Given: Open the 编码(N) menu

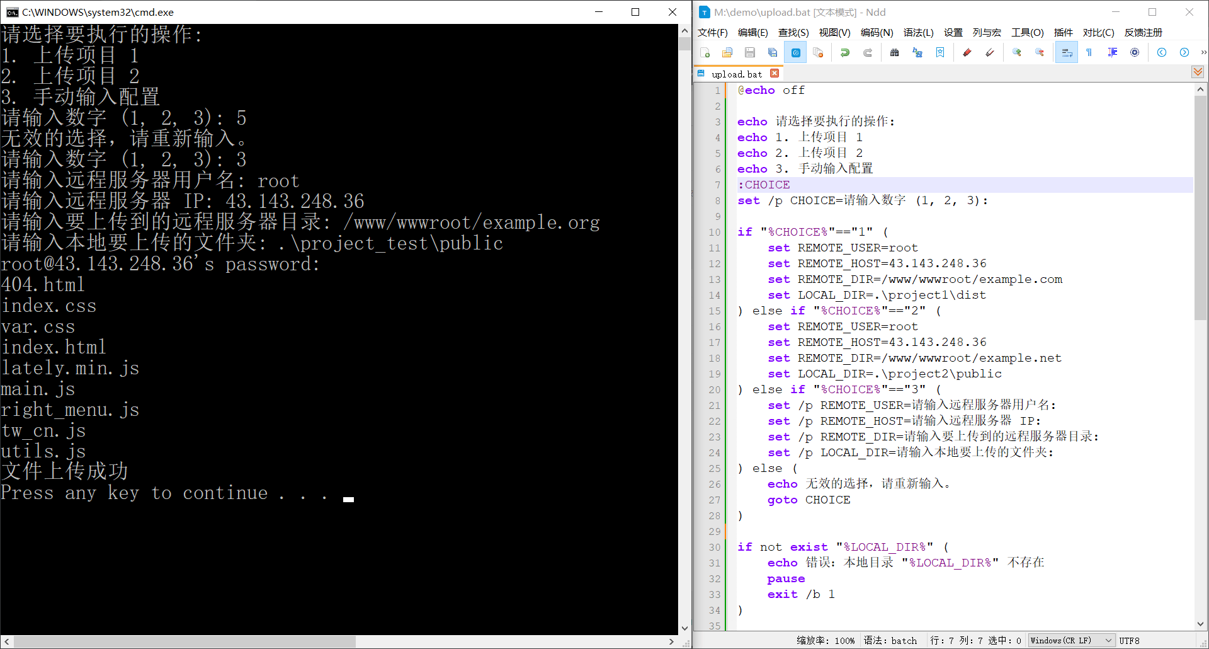Looking at the screenshot, I should [877, 33].
